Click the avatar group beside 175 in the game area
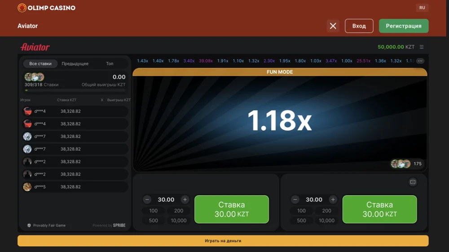This screenshot has width=449, height=252. (401, 163)
